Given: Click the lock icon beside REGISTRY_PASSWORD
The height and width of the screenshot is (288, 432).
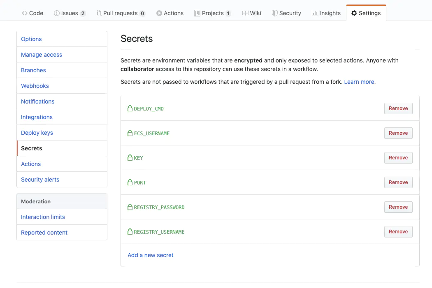Looking at the screenshot, I should 130,207.
